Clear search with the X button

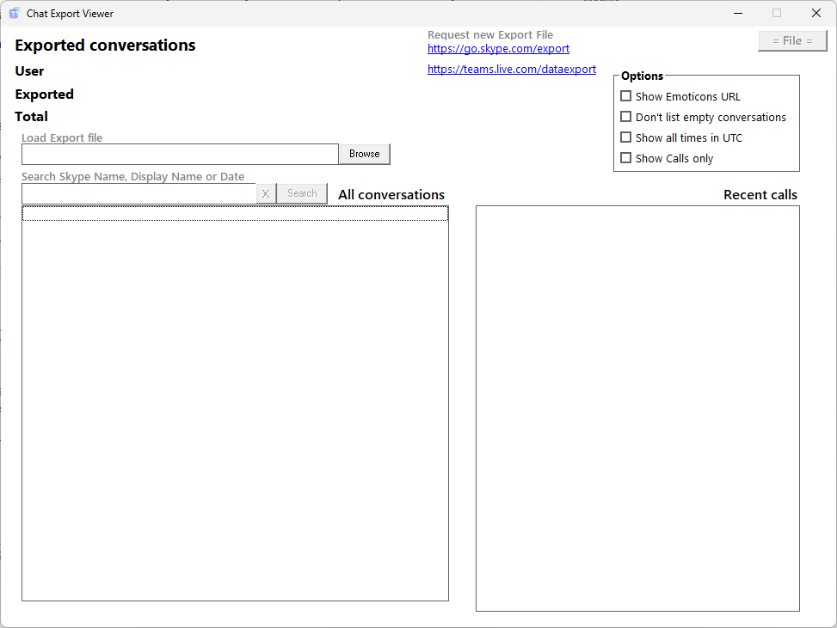(266, 193)
